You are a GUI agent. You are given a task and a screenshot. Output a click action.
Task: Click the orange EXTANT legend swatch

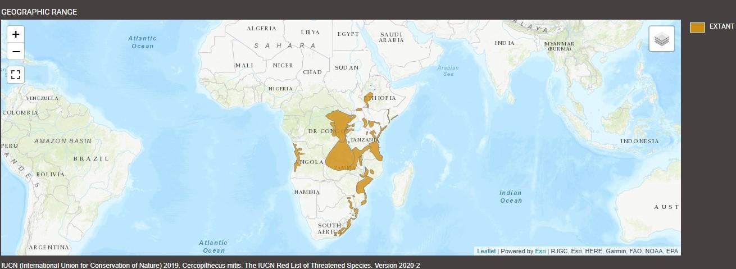[697, 27]
